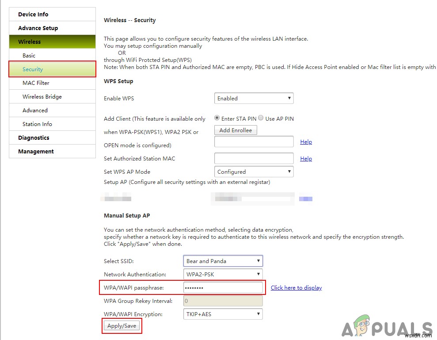Go to Wireless Basic settings

tap(29, 55)
